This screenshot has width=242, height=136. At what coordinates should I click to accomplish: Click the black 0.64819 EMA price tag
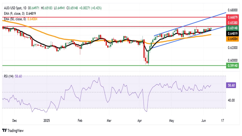(x=232, y=33)
